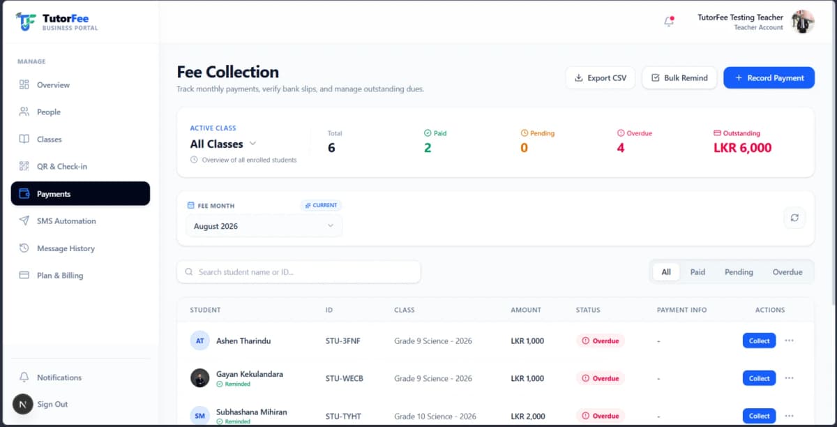837x427 pixels.
Task: Expand the All Classes dropdown
Action: click(223, 144)
